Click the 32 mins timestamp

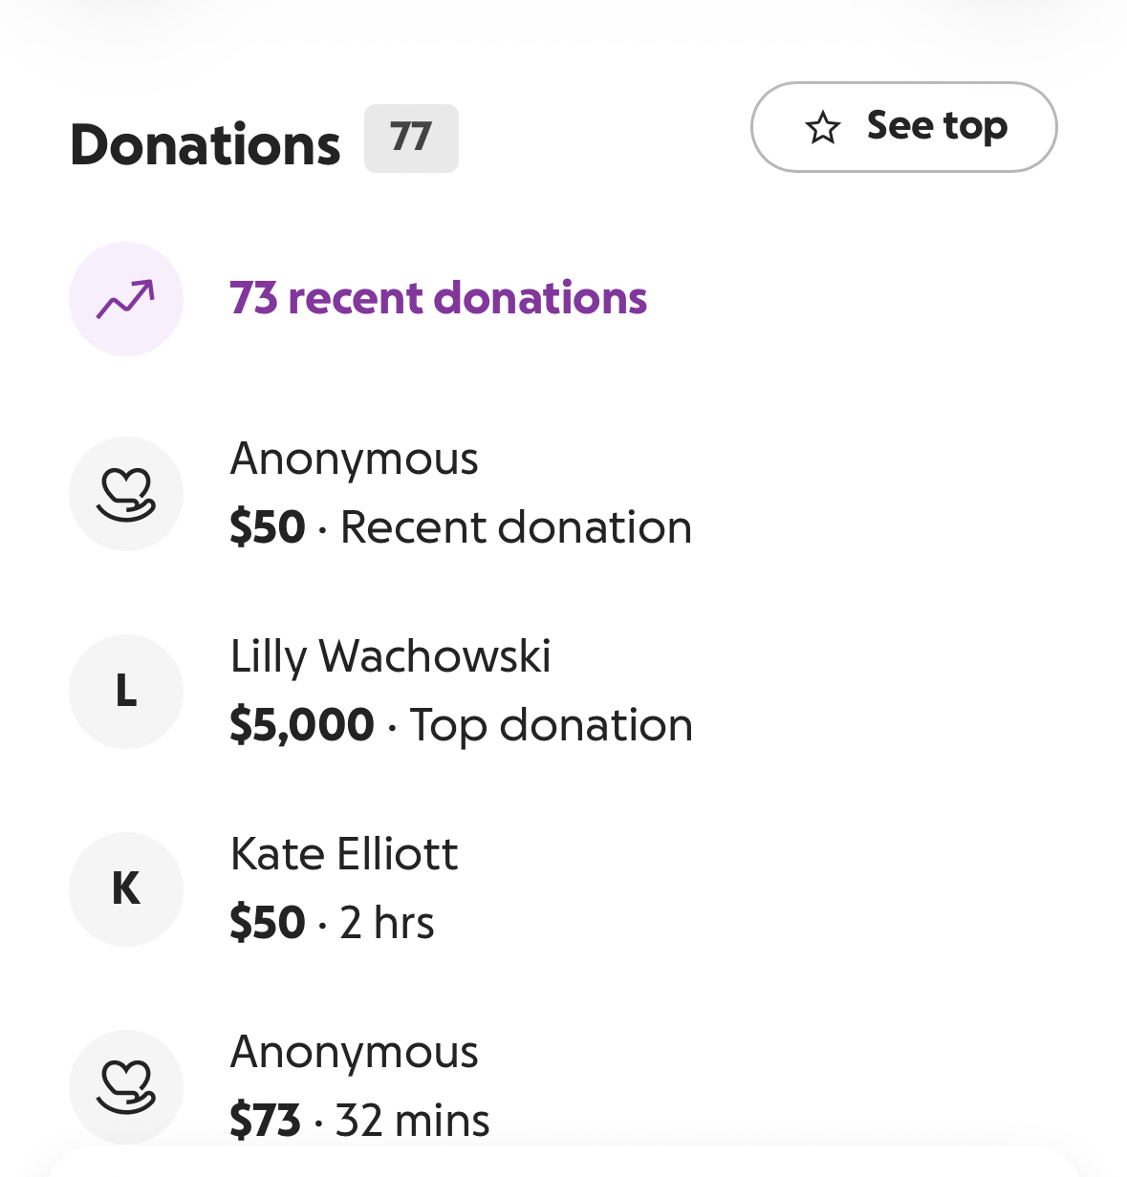point(412,1121)
